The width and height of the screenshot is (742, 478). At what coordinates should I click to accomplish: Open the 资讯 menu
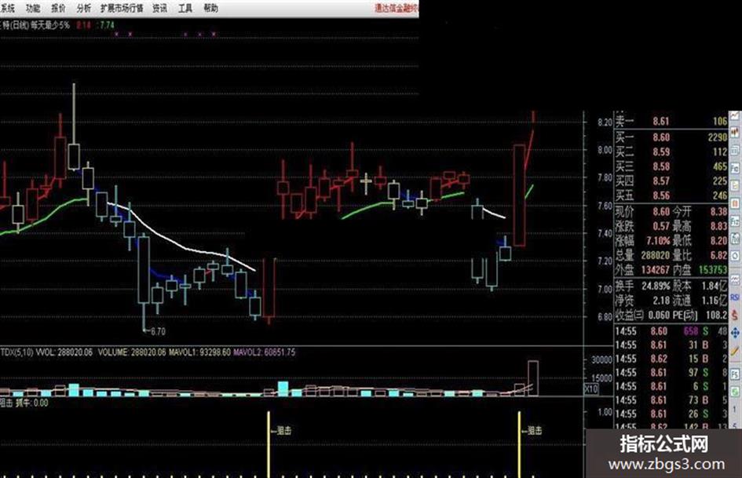point(160,8)
